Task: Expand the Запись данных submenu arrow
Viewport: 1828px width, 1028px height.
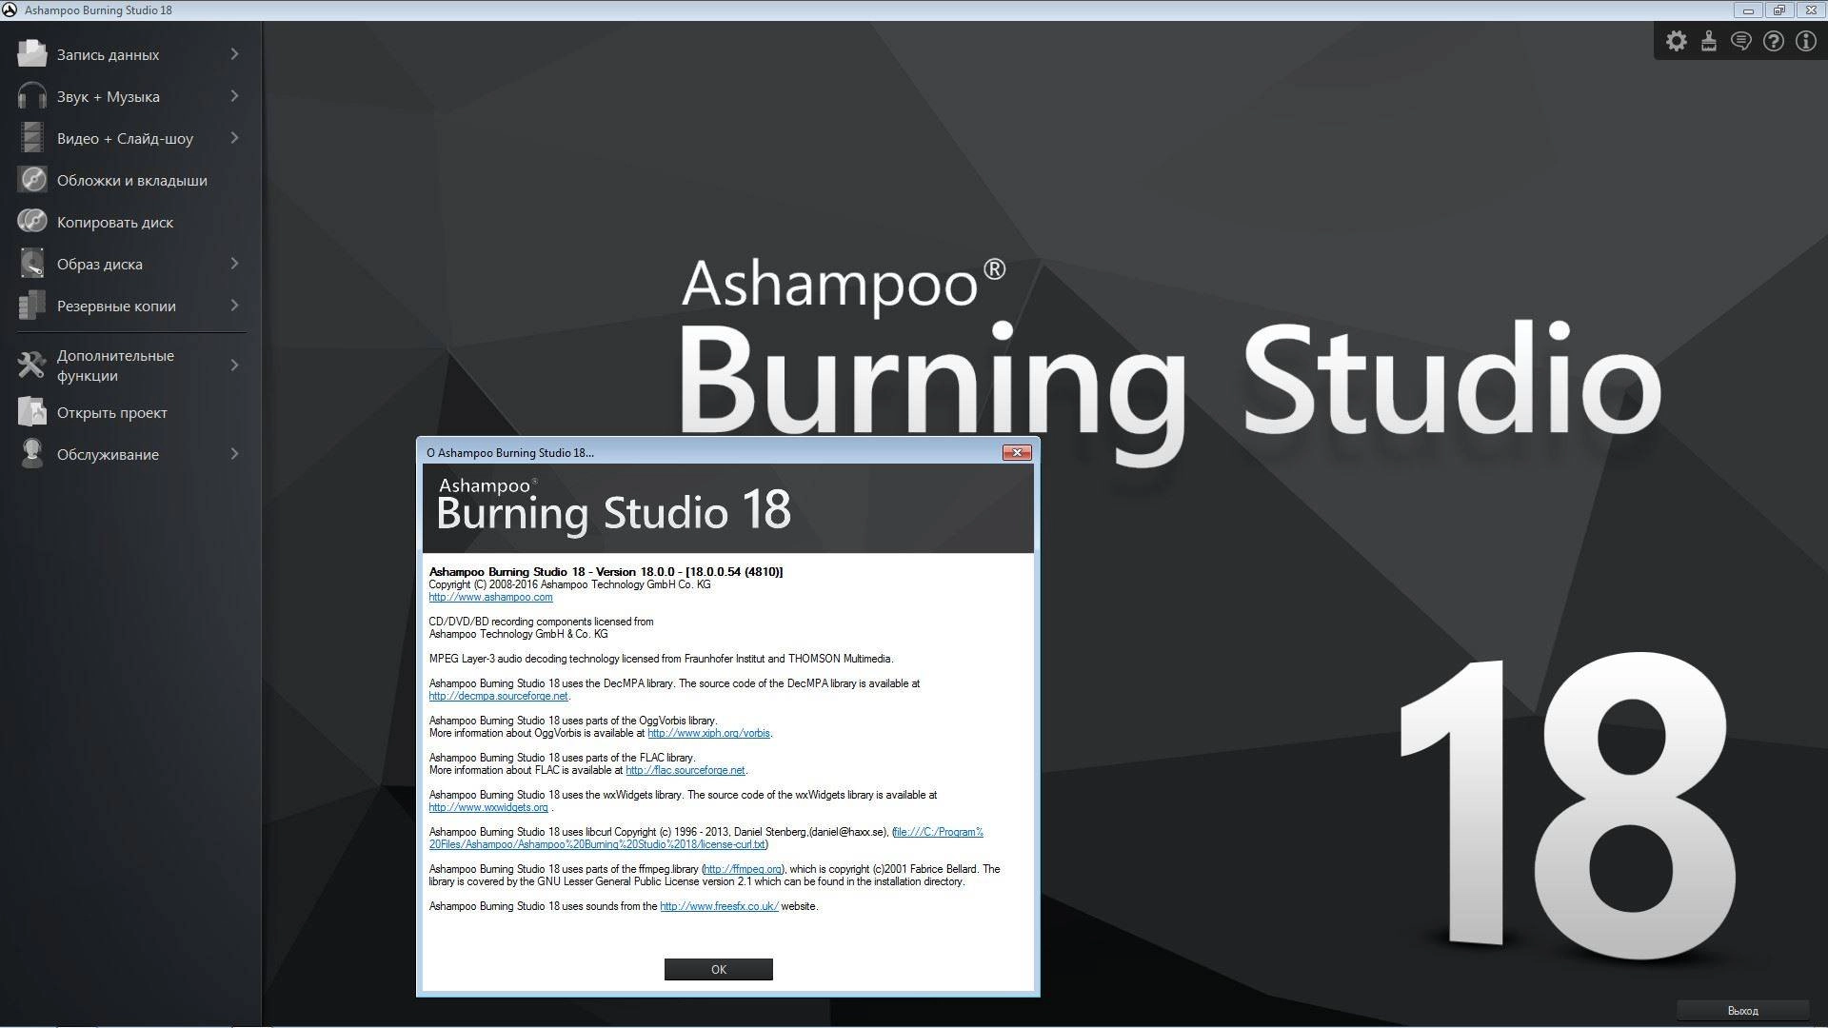Action: 234,53
